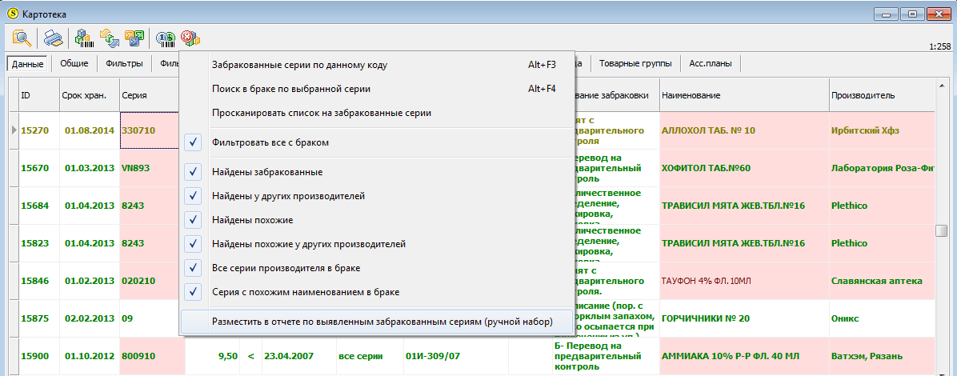Switch to the 'Общие' tab
This screenshot has width=957, height=376.
[74, 63]
